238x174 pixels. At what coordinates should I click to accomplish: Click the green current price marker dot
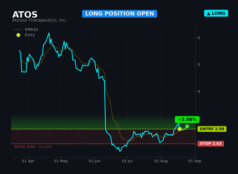point(187,126)
